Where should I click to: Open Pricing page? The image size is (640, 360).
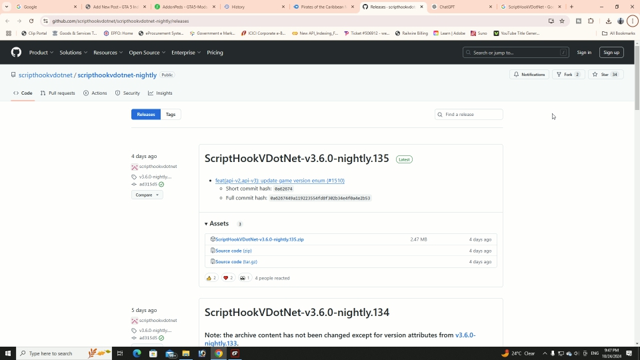click(215, 52)
